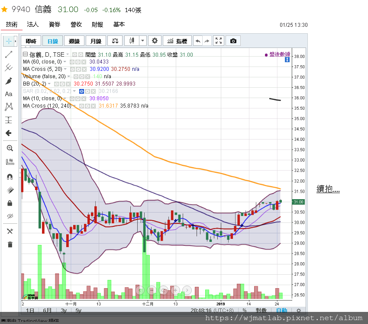Switch to the 技術 tab

point(12,24)
